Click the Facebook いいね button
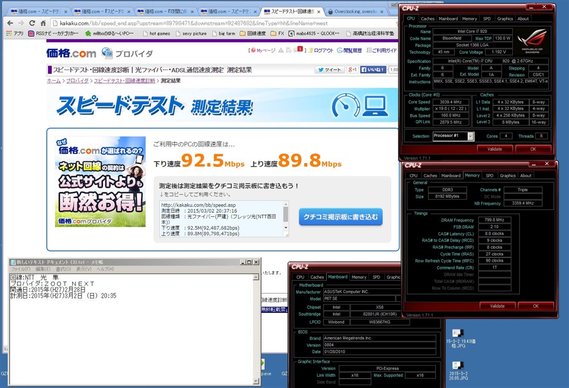 click(373, 69)
